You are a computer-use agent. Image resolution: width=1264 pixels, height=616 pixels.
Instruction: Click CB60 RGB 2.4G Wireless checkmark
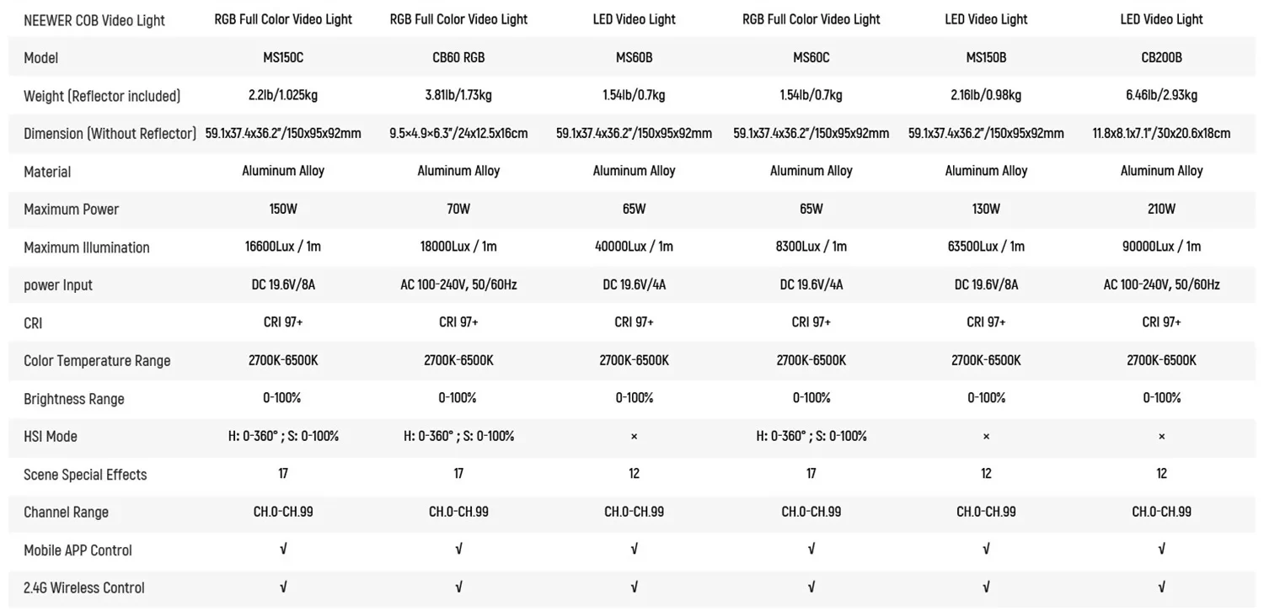(x=458, y=587)
